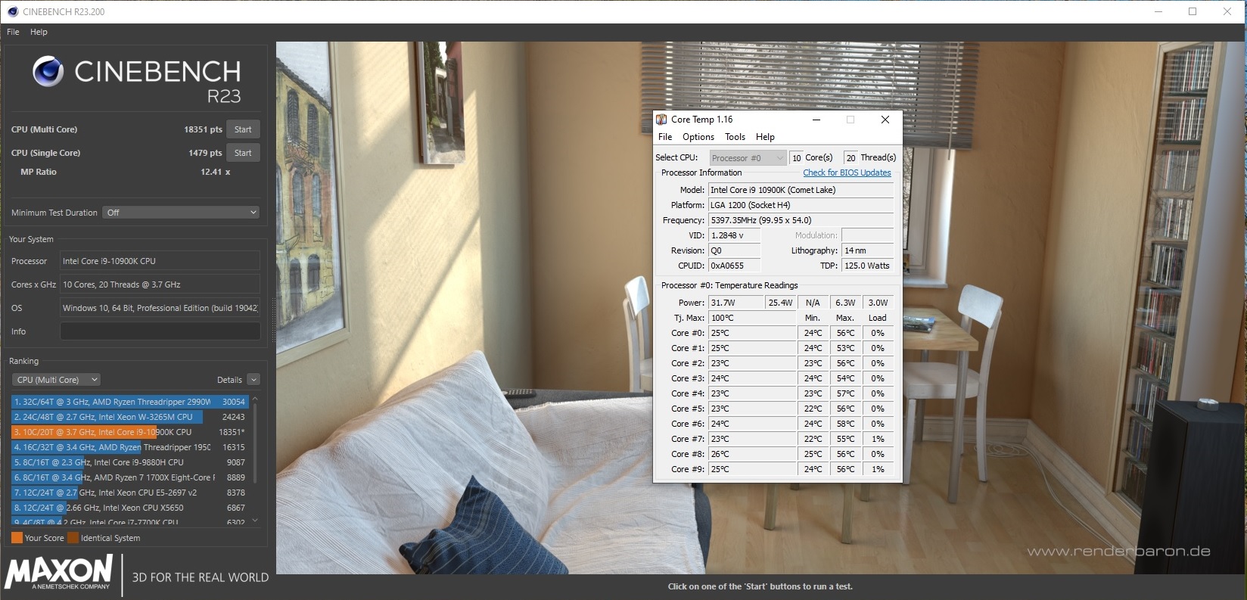
Task: Click the OS field showing Windows 10
Action: [160, 308]
